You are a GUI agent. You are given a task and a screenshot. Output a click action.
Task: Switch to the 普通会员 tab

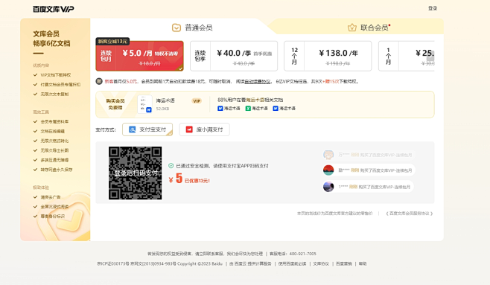(192, 28)
